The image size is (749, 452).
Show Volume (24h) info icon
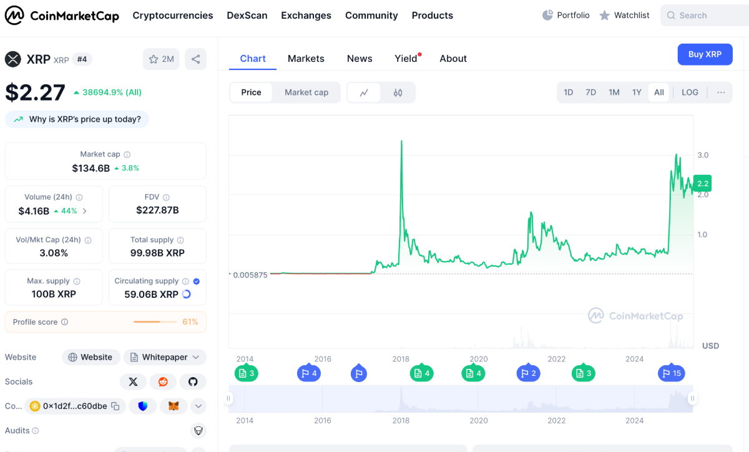(79, 197)
